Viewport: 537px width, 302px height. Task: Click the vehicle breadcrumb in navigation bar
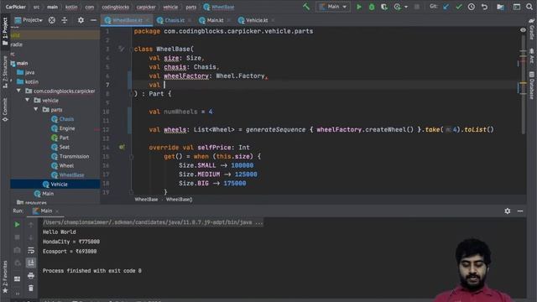pos(170,7)
